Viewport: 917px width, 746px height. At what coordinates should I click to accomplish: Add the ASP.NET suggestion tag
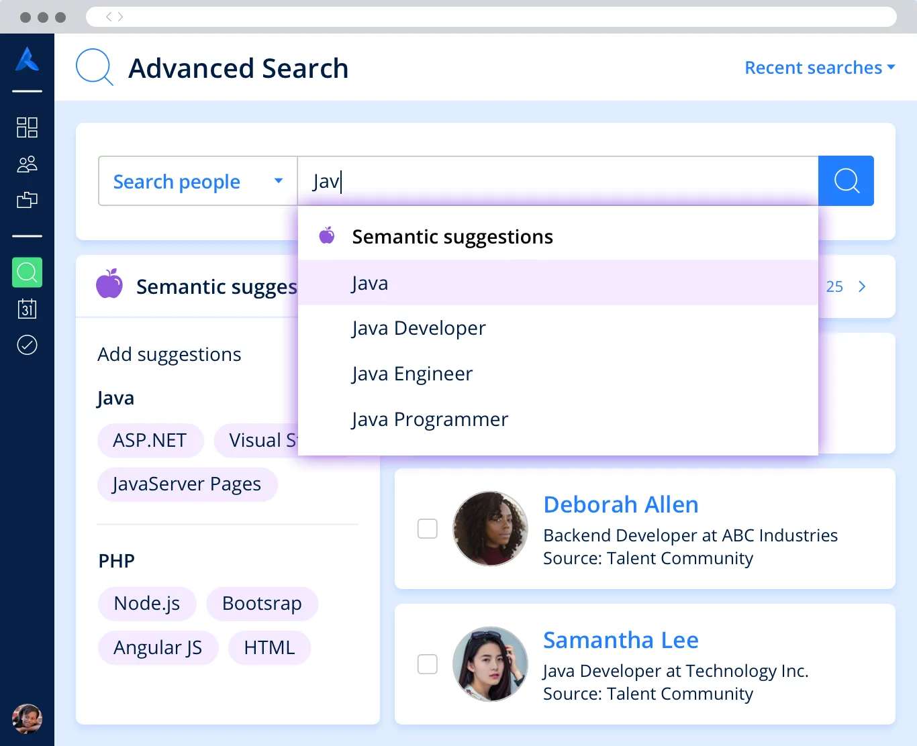pos(150,441)
